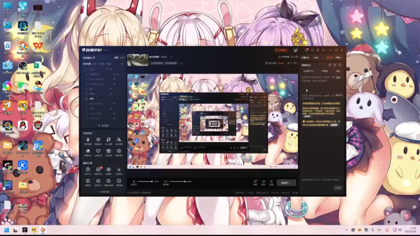Switch to the middle tab in danmaku panel
The width and height of the screenshot is (420, 236).
coord(324,71)
